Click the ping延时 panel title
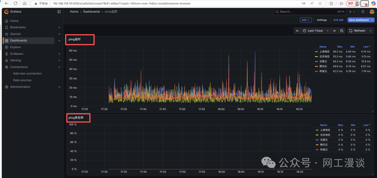377x178 pixels. coord(74,39)
